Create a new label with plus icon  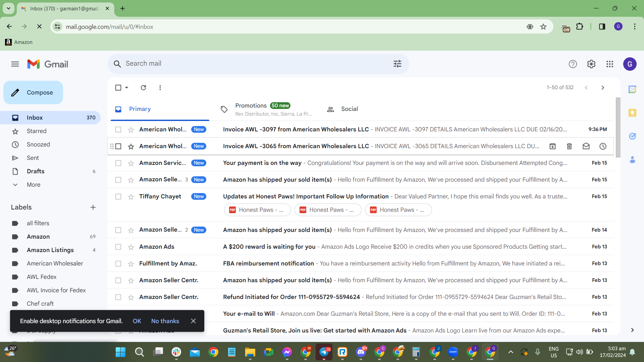93,207
